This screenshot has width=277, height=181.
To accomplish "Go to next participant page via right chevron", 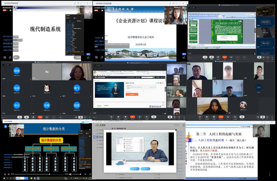I will [x=91, y=89].
